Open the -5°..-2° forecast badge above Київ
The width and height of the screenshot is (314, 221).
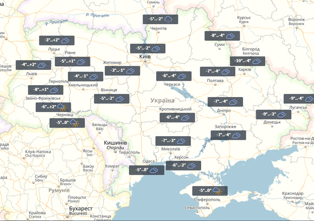147,49
